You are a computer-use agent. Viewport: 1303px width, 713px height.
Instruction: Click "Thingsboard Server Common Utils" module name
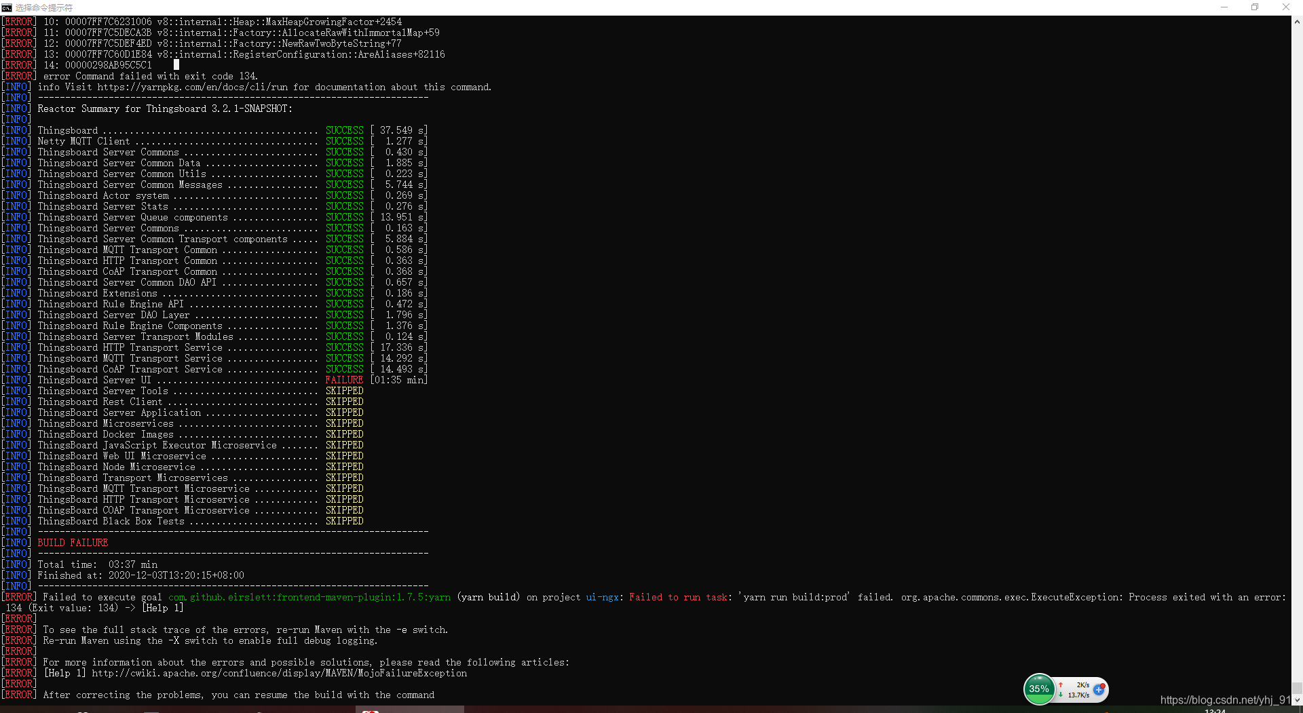click(121, 174)
